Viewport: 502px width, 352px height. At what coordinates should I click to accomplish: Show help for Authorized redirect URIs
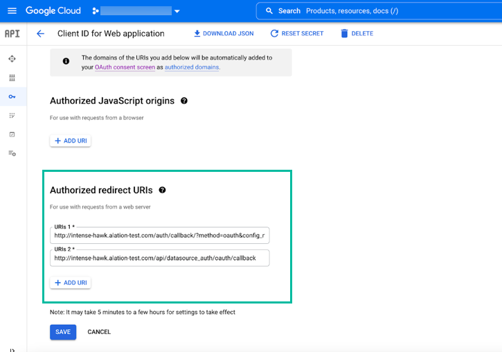(x=162, y=190)
